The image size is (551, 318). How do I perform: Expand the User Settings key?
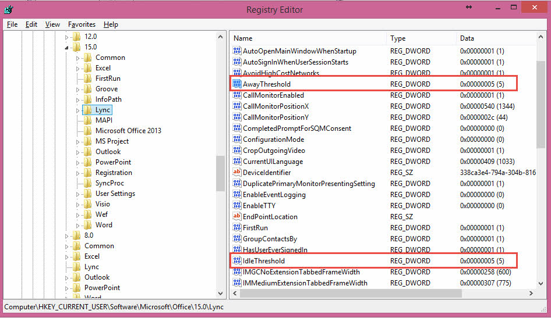pos(77,194)
